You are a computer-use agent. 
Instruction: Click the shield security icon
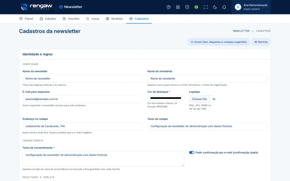click(x=187, y=7)
